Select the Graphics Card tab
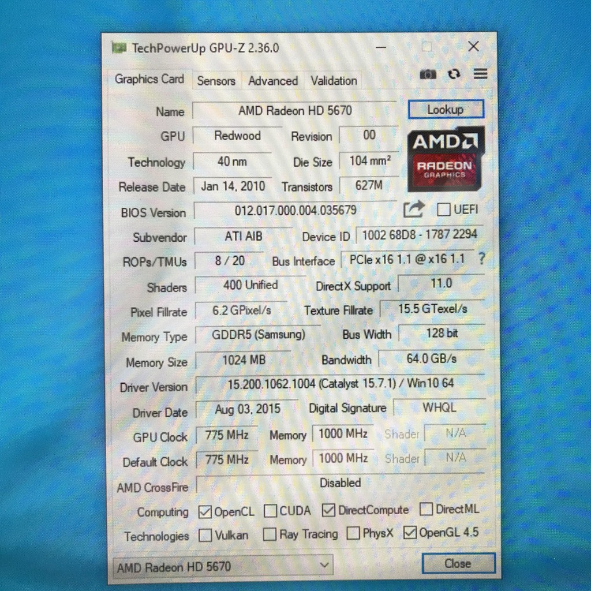Screen dimensions: 591x591 [149, 79]
